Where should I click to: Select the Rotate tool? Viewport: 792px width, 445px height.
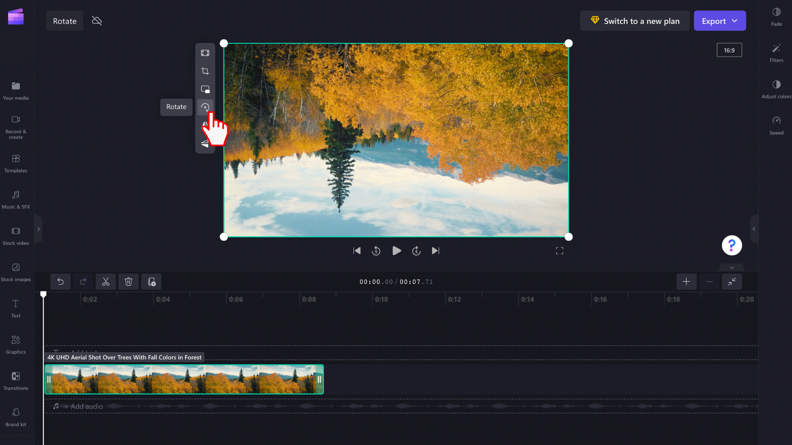tap(205, 107)
